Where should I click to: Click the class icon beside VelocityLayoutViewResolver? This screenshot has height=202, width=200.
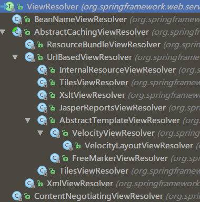coord(67,146)
